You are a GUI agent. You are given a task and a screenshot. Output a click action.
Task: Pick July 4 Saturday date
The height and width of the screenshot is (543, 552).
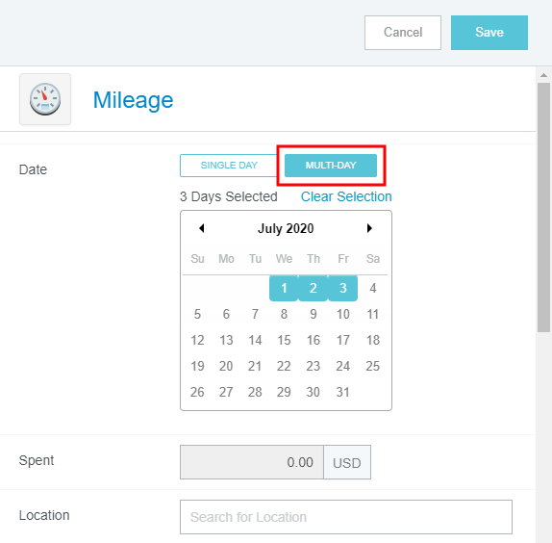373,288
